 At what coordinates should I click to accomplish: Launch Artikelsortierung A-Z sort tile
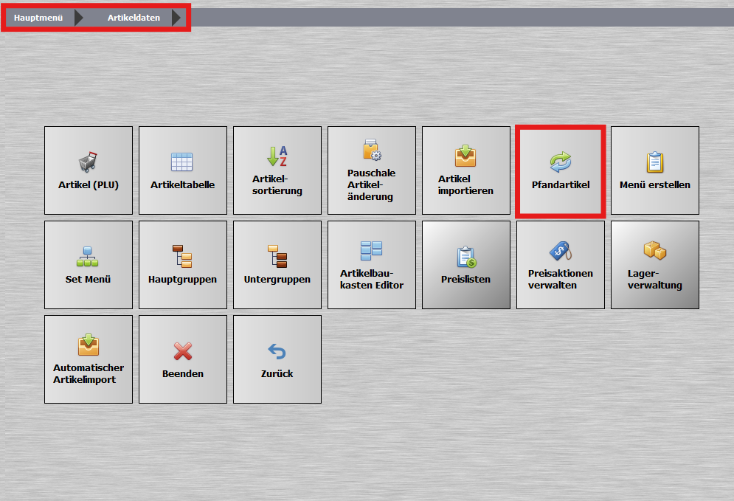277,170
